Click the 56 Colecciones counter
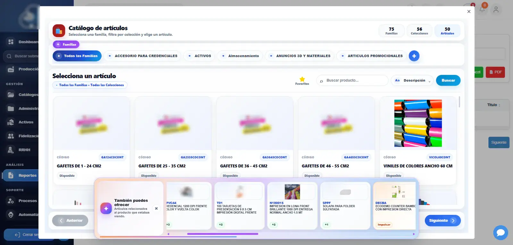Screen dimensions: 513x245 (419, 31)
